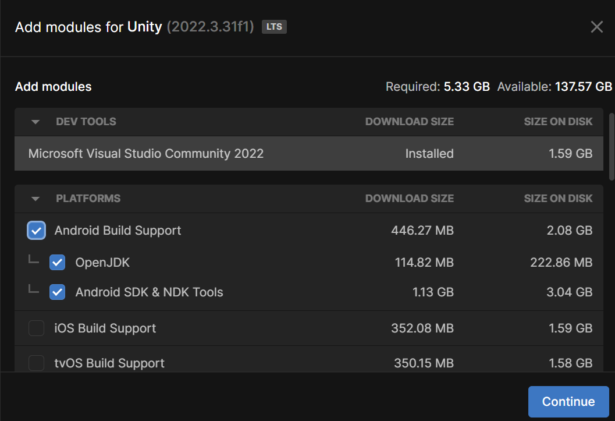
Task: Click the 2.08 GB size on disk
Action: (x=570, y=231)
